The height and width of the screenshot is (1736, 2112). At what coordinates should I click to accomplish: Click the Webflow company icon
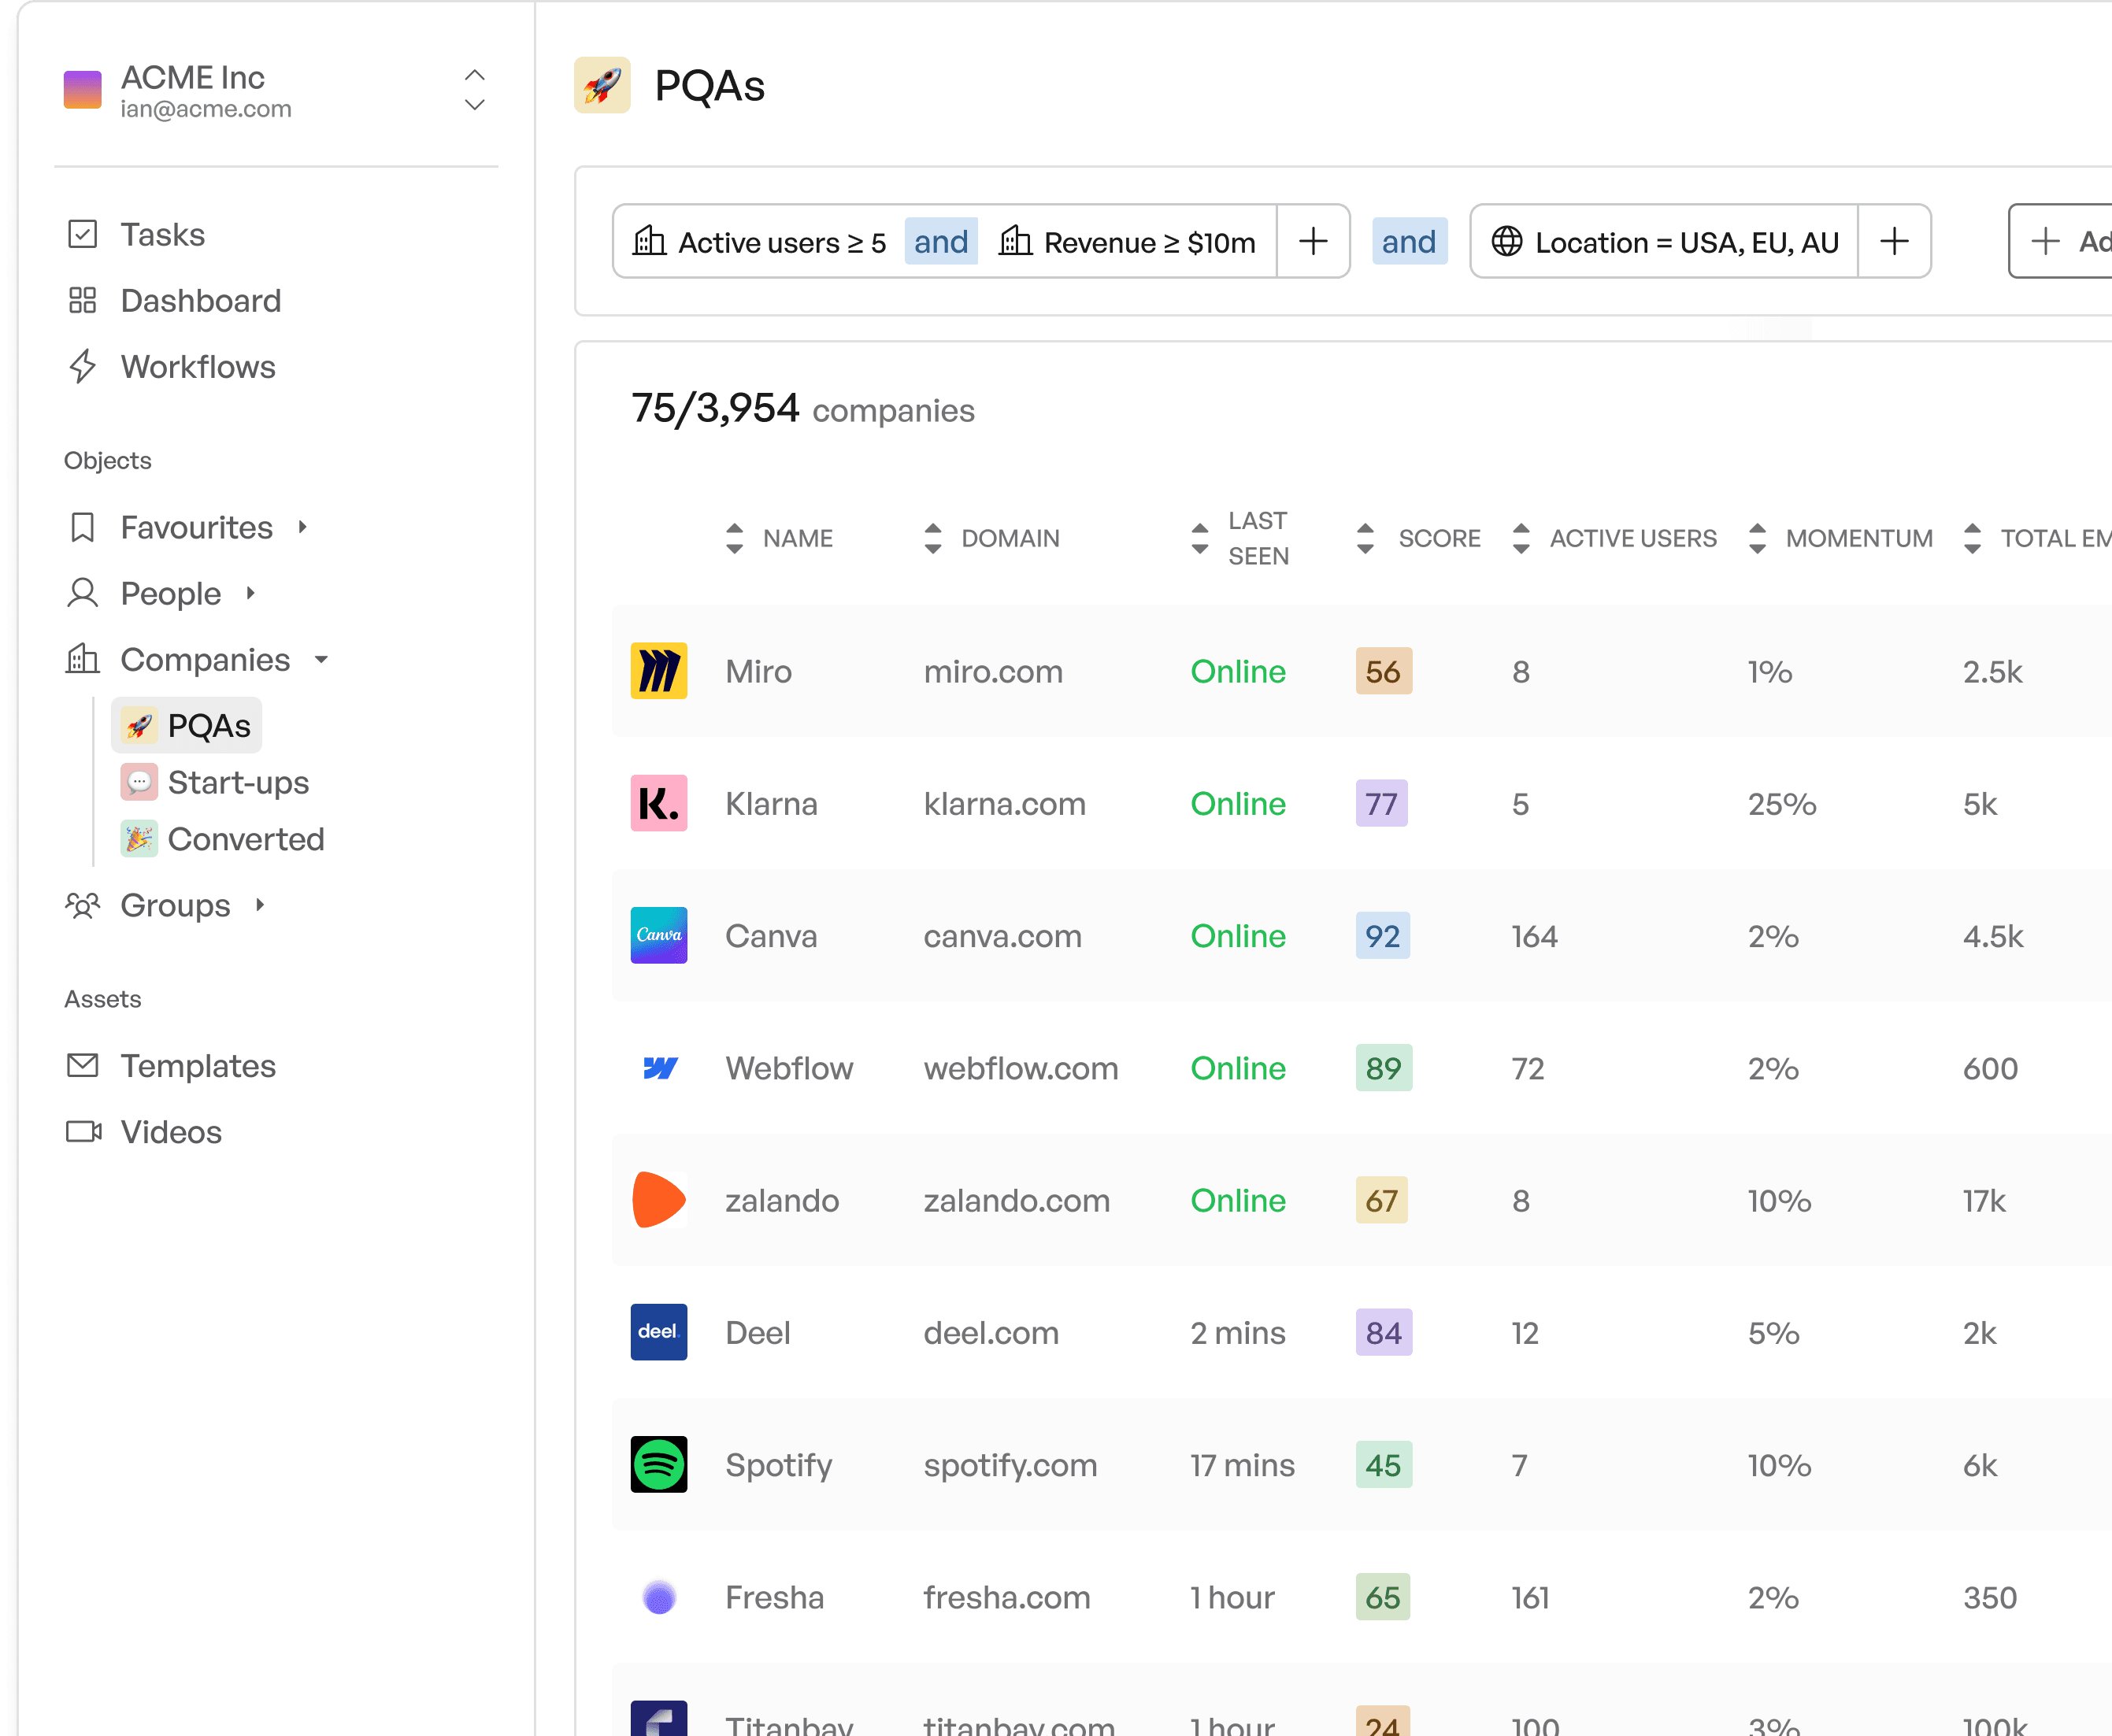[660, 1066]
